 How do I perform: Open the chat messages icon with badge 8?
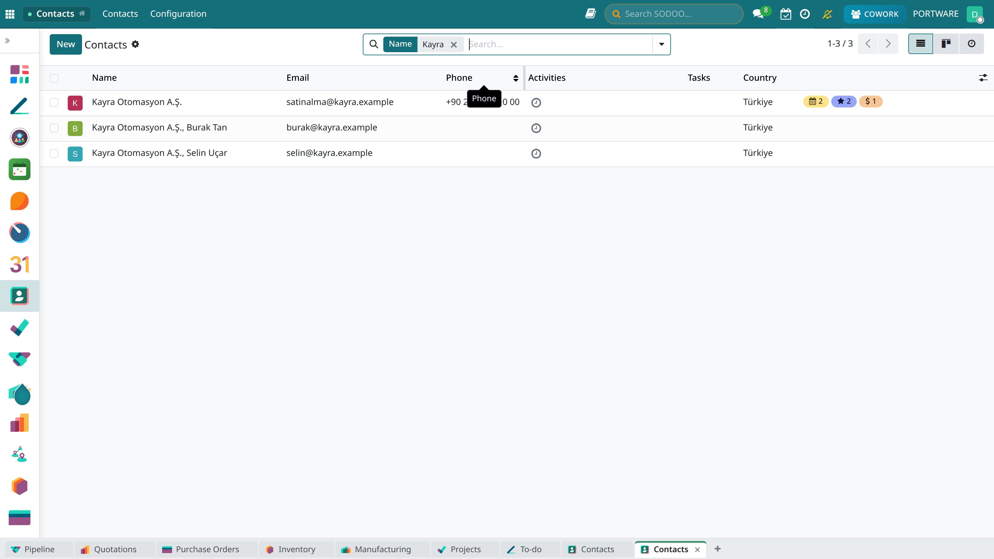758,14
